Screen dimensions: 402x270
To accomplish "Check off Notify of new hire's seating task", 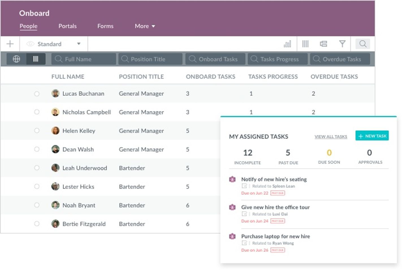I will click(x=245, y=186).
